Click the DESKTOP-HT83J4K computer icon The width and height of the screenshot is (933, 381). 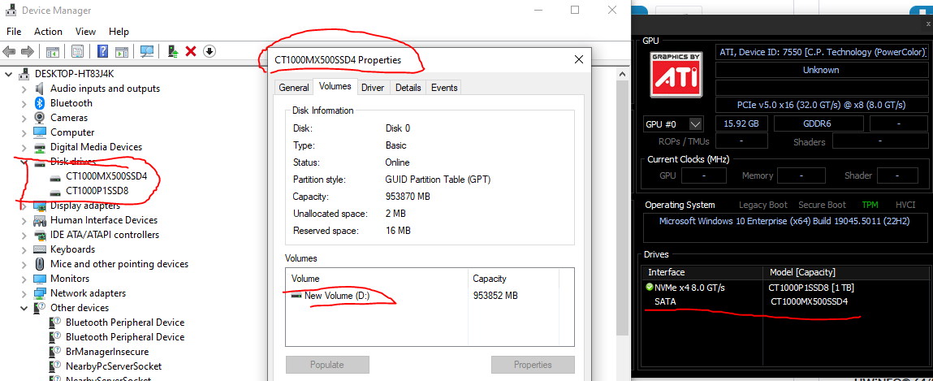(x=25, y=74)
